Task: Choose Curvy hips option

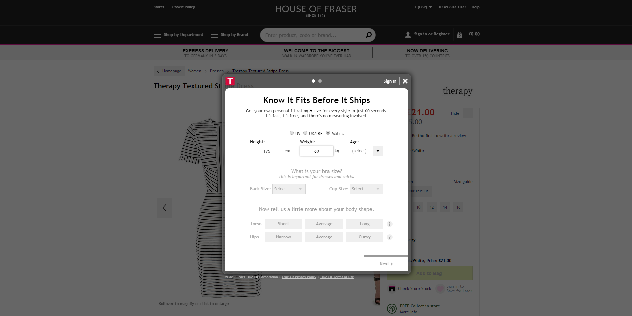Action: 364,237
